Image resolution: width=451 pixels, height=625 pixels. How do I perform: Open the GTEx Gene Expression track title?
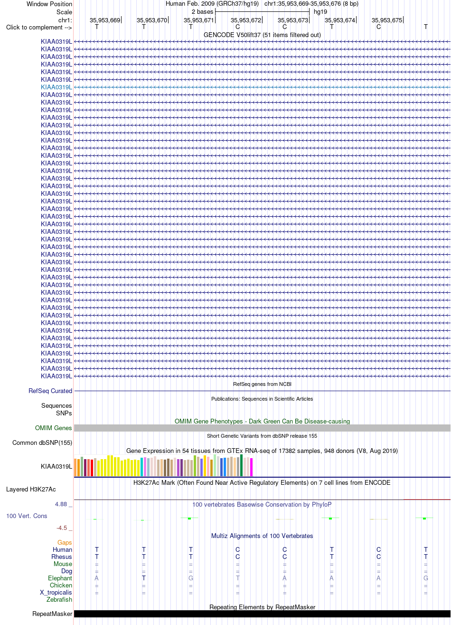pos(262,451)
